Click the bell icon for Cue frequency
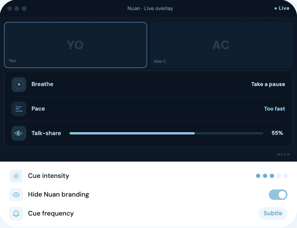The width and height of the screenshot is (297, 228). [x=16, y=213]
